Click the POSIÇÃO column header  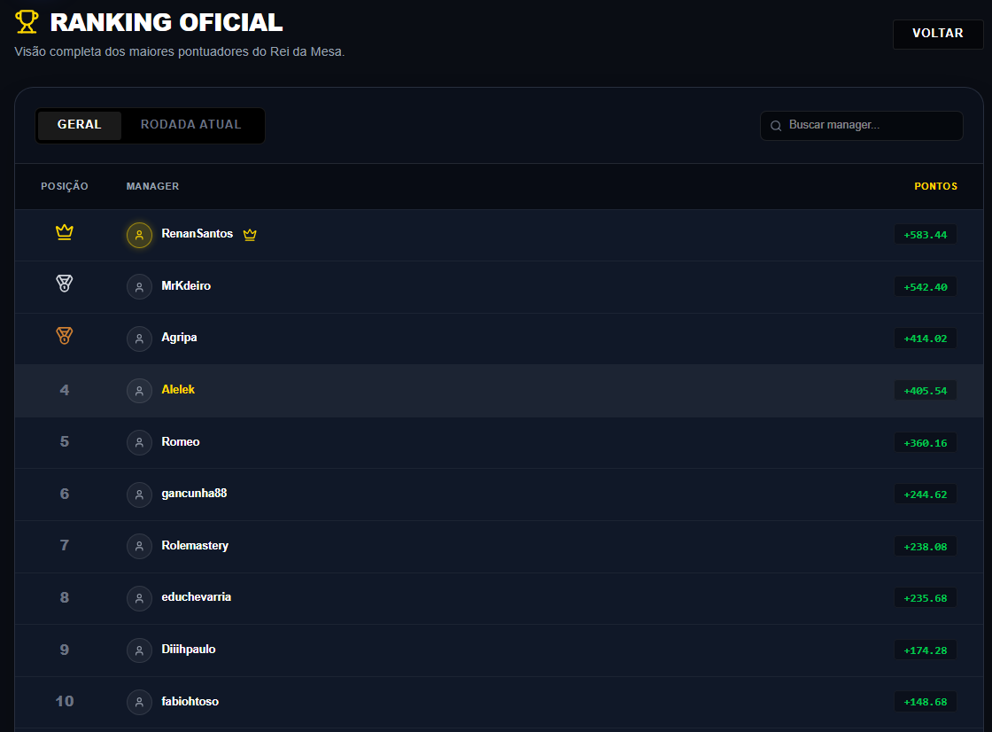click(x=65, y=186)
